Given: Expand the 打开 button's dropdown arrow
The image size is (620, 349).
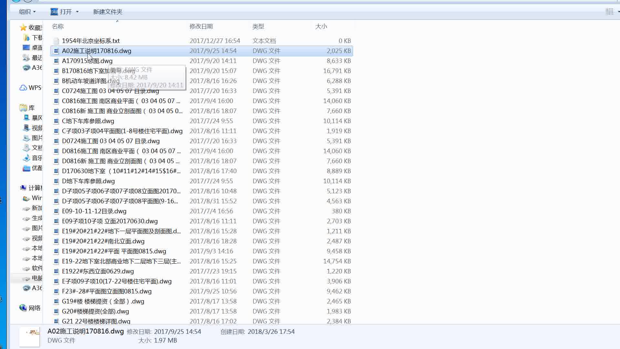Looking at the screenshot, I should pos(77,12).
